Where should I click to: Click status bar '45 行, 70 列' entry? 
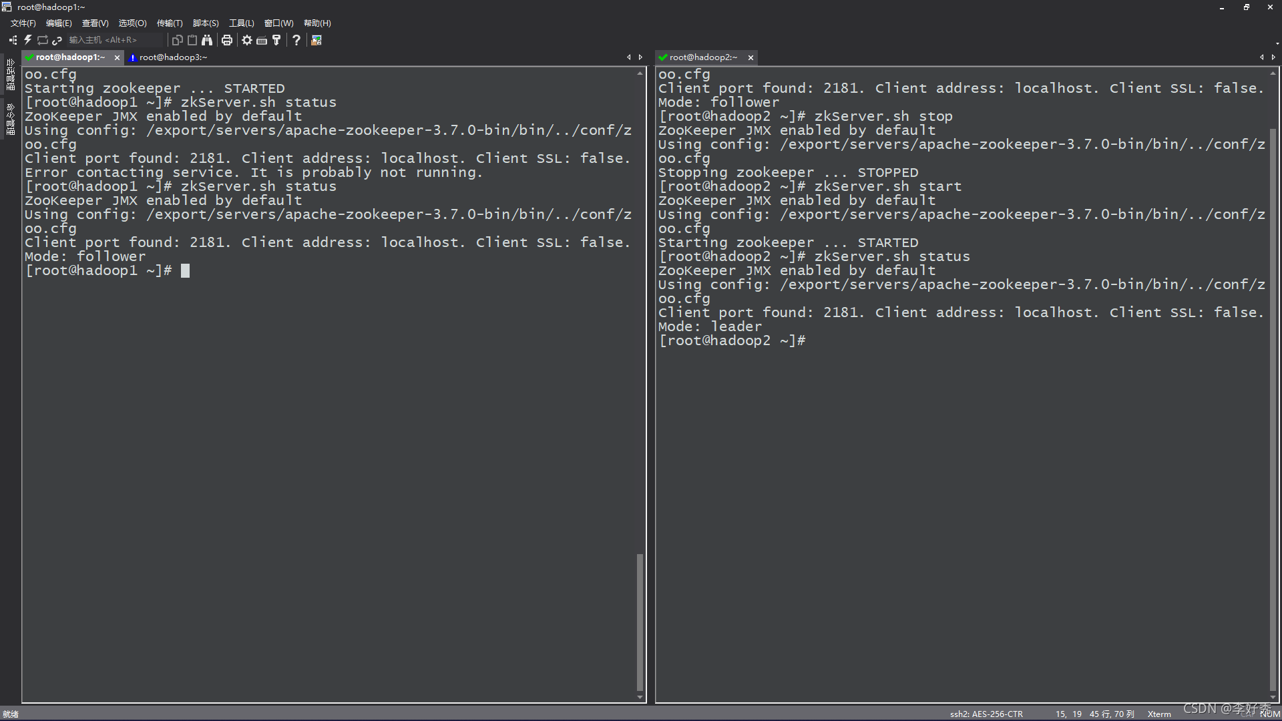pyautogui.click(x=1112, y=714)
